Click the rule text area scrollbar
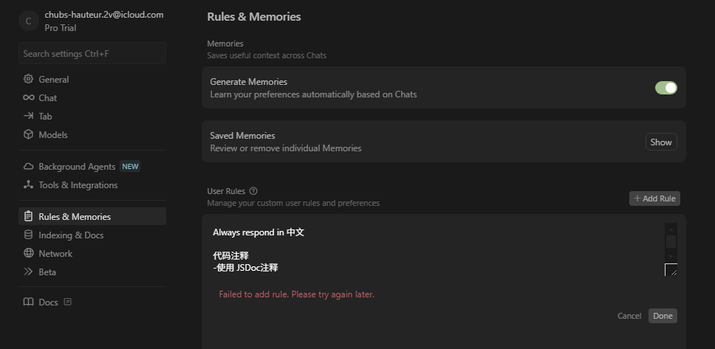The width and height of the screenshot is (715, 349). click(x=671, y=241)
